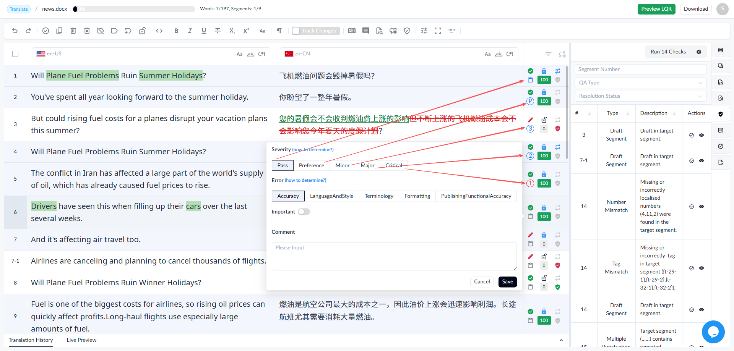This screenshot has height=351, width=734.
Task: Turn on the Important toggle
Action: coord(304,212)
